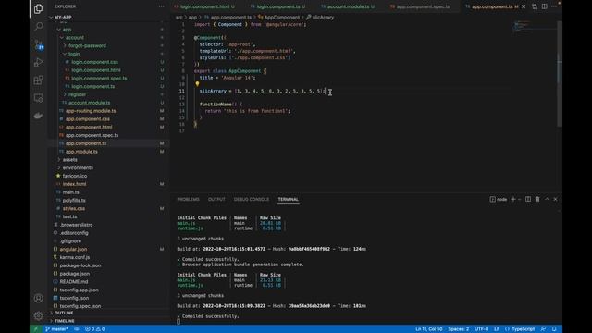Open the Extensions view
Image resolution: width=592 pixels, height=333 pixels.
[38, 80]
